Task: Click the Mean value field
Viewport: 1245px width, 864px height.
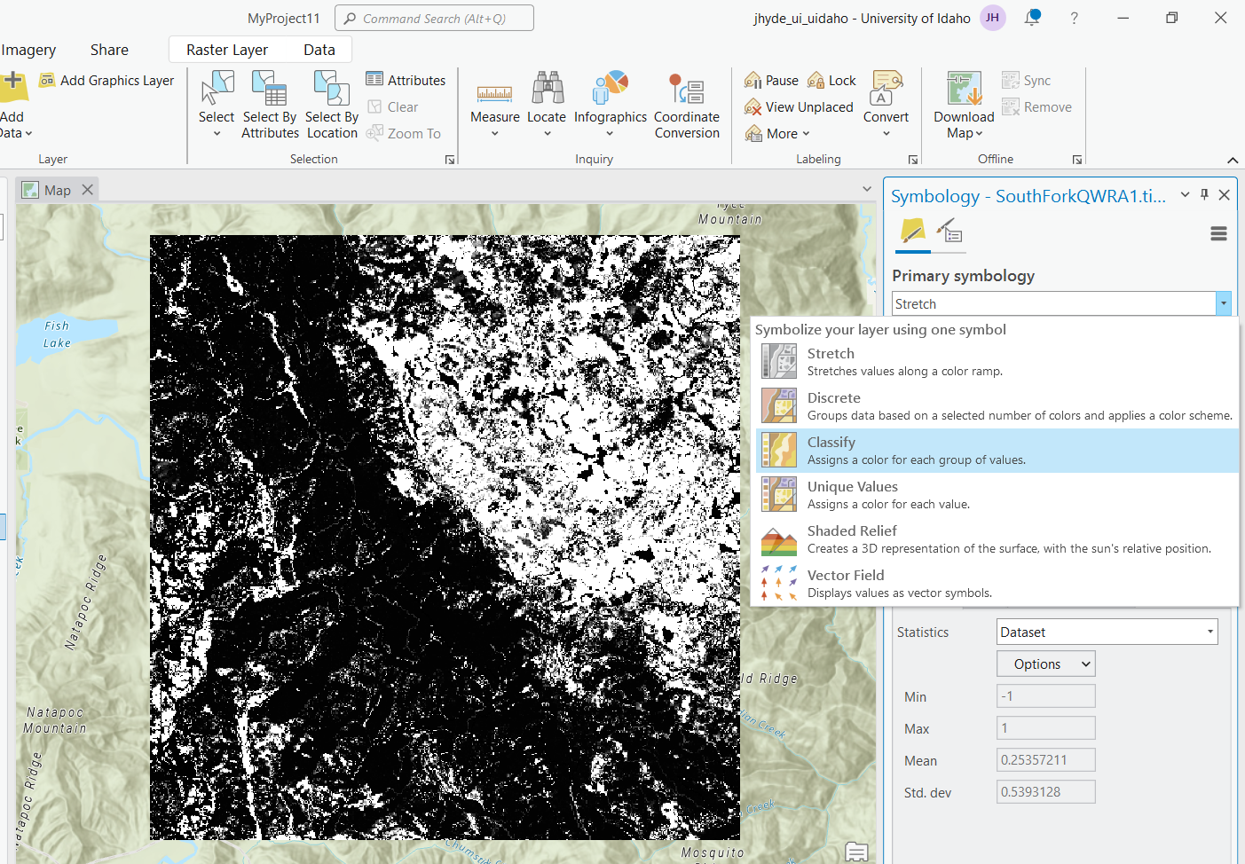Action: tap(1045, 760)
